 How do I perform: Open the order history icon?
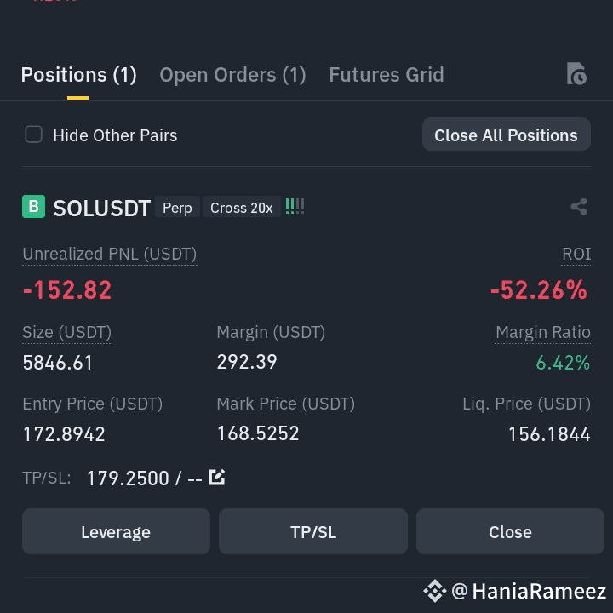(576, 73)
